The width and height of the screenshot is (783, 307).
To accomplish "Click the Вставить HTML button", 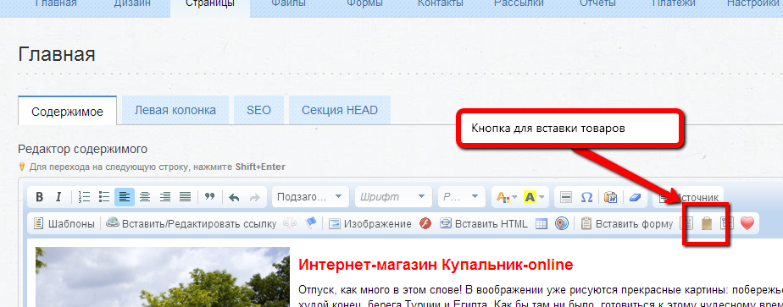I will tap(483, 224).
